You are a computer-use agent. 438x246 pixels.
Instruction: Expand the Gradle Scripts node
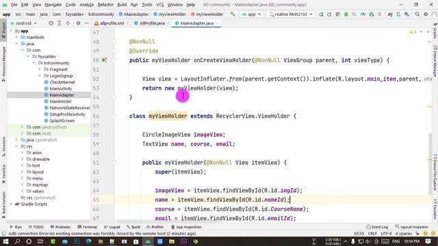[11, 204]
